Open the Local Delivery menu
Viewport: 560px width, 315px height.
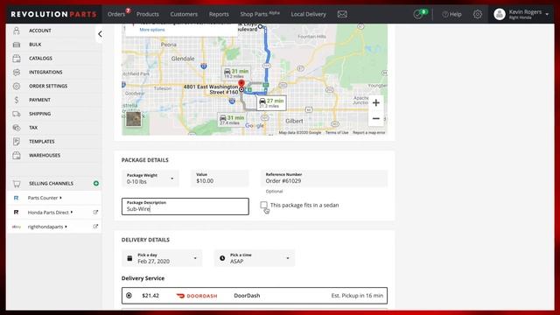pos(309,14)
